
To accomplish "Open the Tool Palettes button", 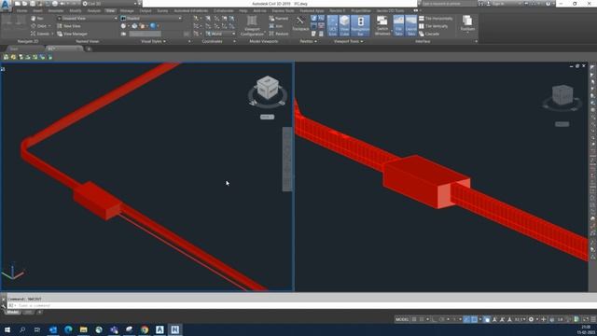I will [x=300, y=24].
